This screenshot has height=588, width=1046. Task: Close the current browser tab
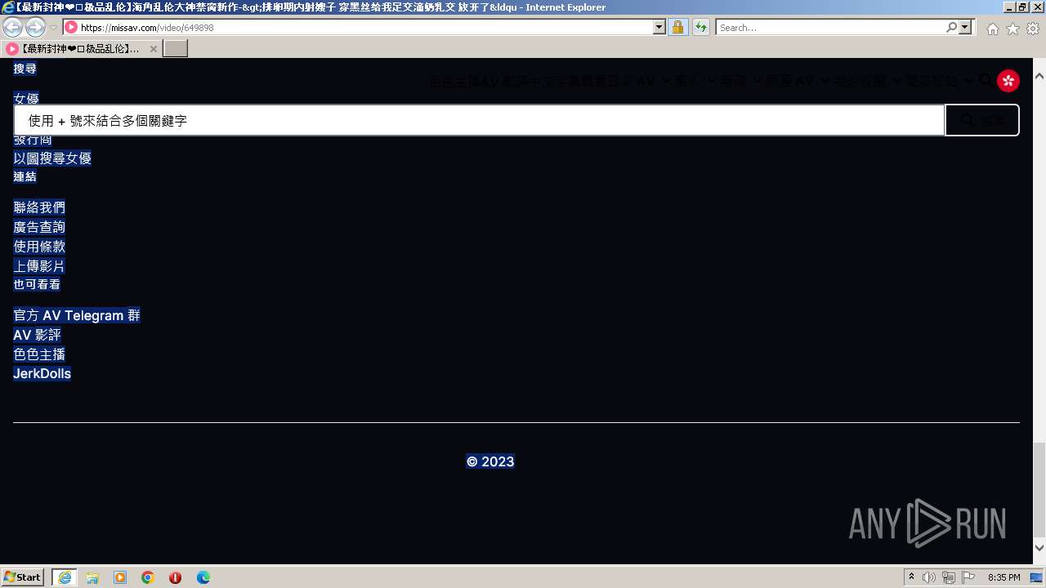(x=153, y=49)
